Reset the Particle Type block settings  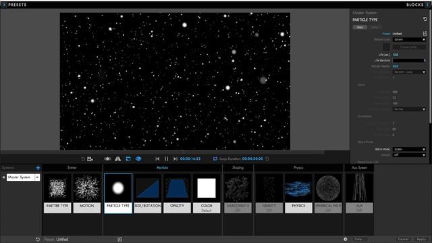[425, 19]
